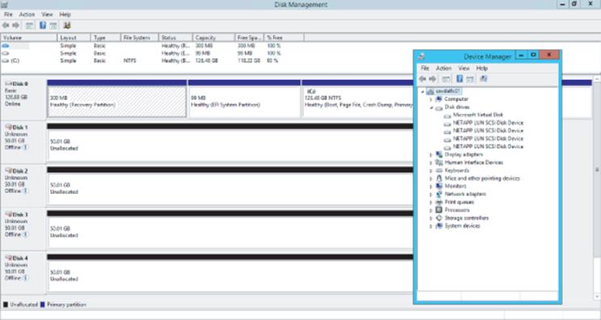Click the Print queues icon
Viewport: 601px width, 320px height.
click(439, 202)
